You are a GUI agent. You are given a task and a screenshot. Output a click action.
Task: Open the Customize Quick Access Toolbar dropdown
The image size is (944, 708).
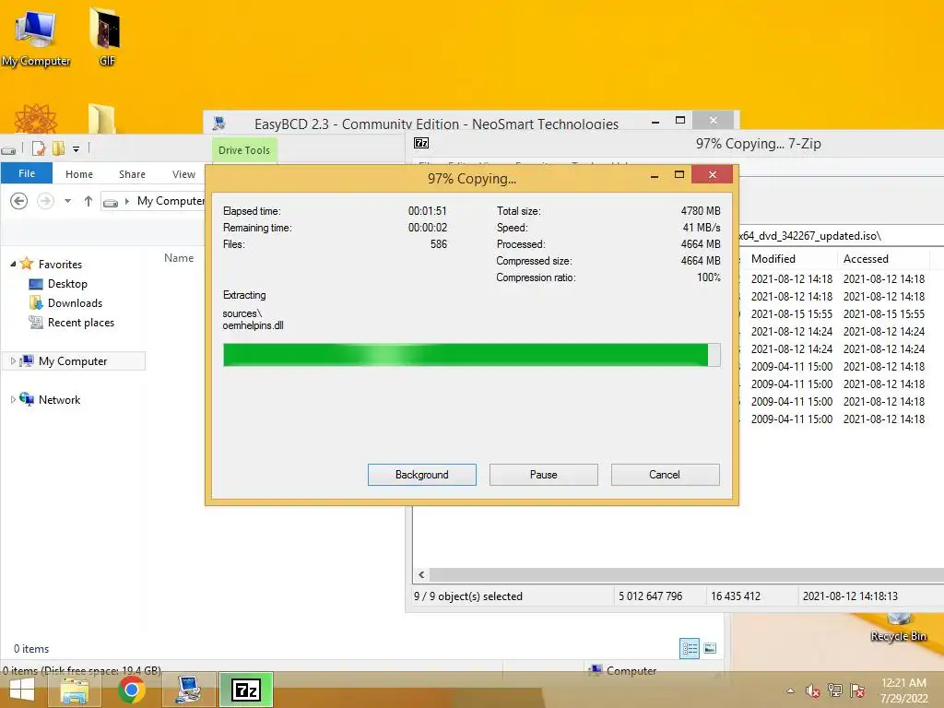pyautogui.click(x=76, y=148)
